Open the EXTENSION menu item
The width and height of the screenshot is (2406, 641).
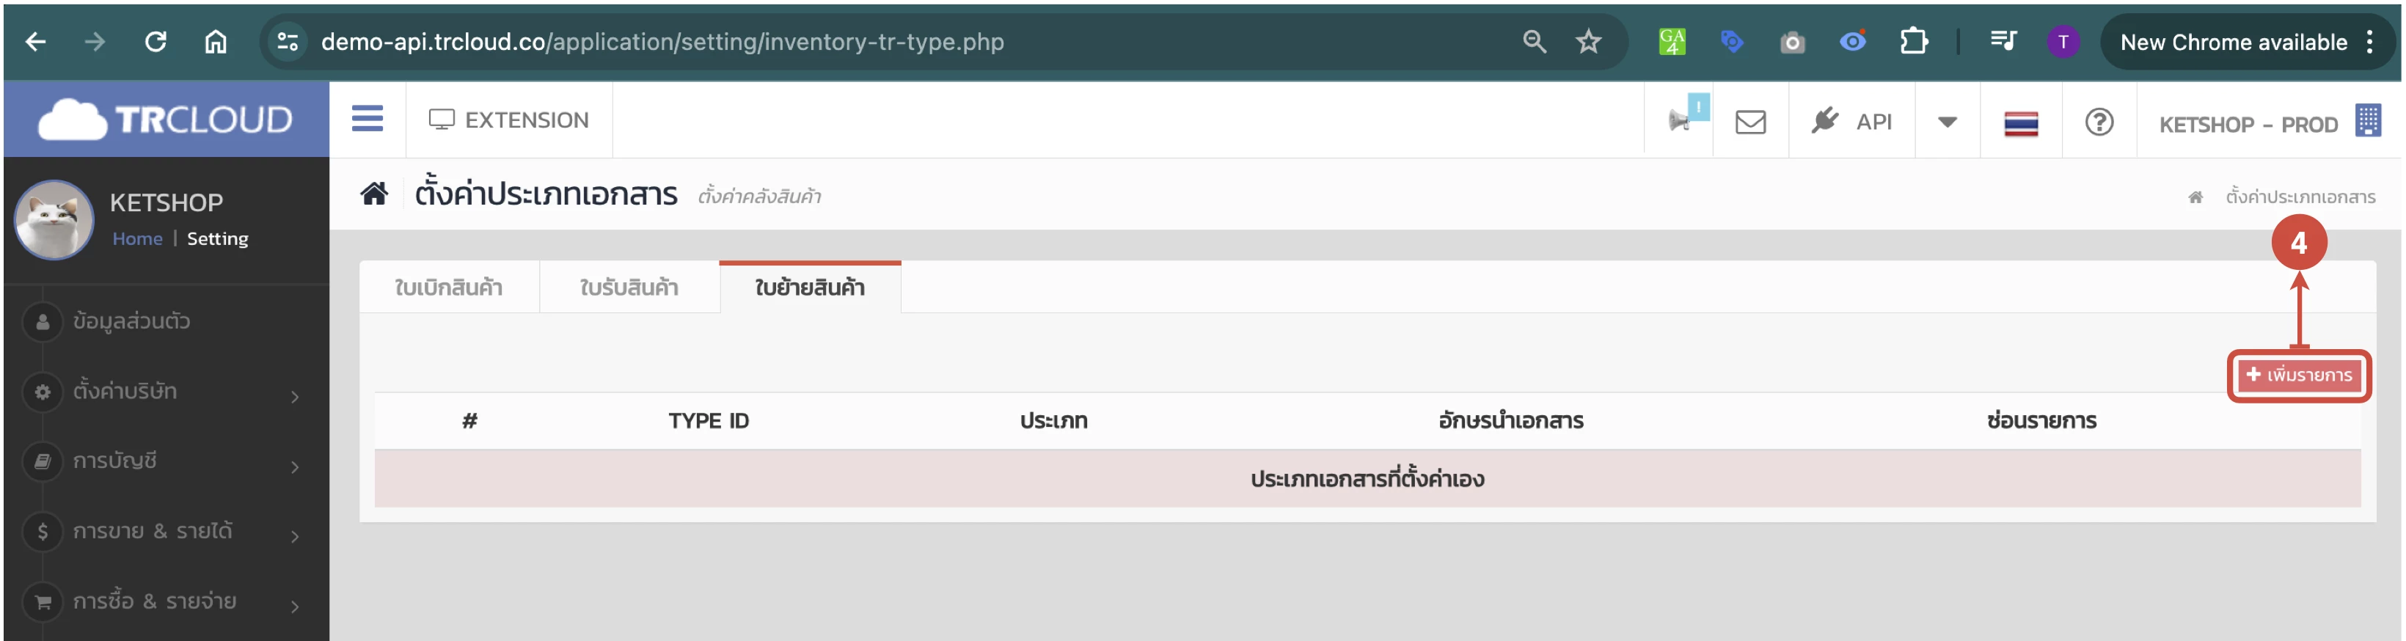click(x=509, y=120)
